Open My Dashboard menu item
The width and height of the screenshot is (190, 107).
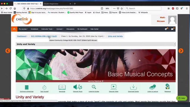(x=83, y=29)
